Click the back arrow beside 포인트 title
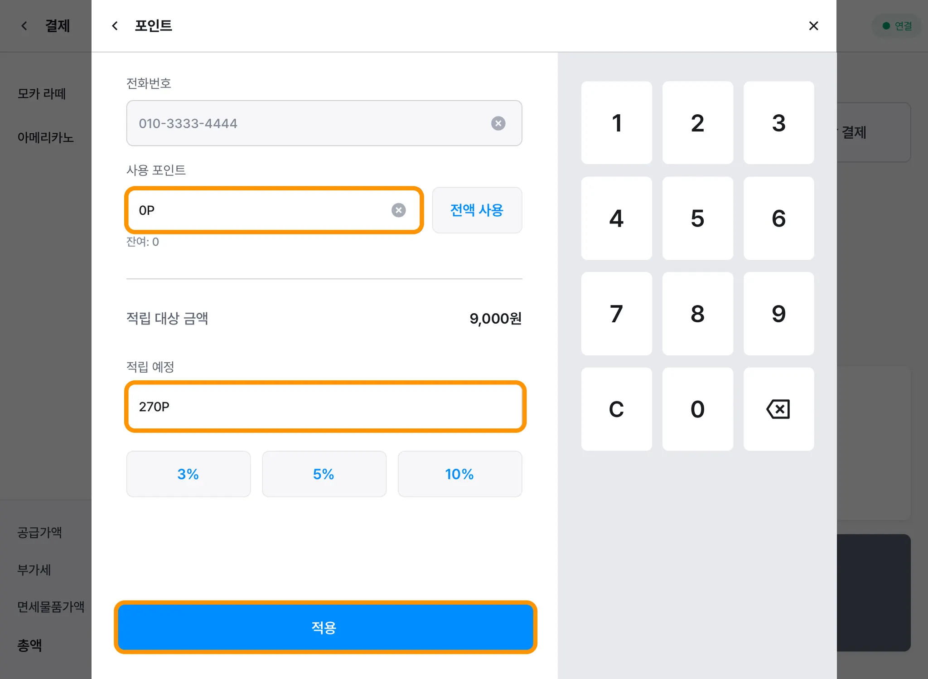The height and width of the screenshot is (679, 928). pos(115,26)
